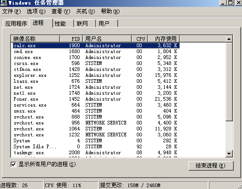Image resolution: width=242 pixels, height=189 pixels.
Task: Minimize the Task Manager window
Action: pyautogui.click(x=223, y=3)
